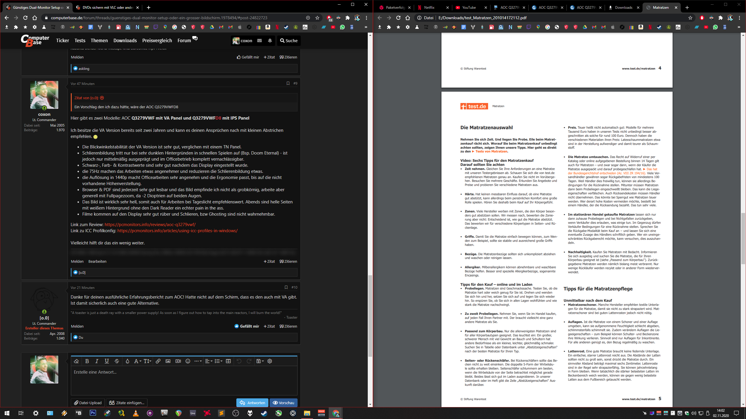
Task: Toggle 'Gefällt mir' on post #10
Action: pyautogui.click(x=247, y=326)
